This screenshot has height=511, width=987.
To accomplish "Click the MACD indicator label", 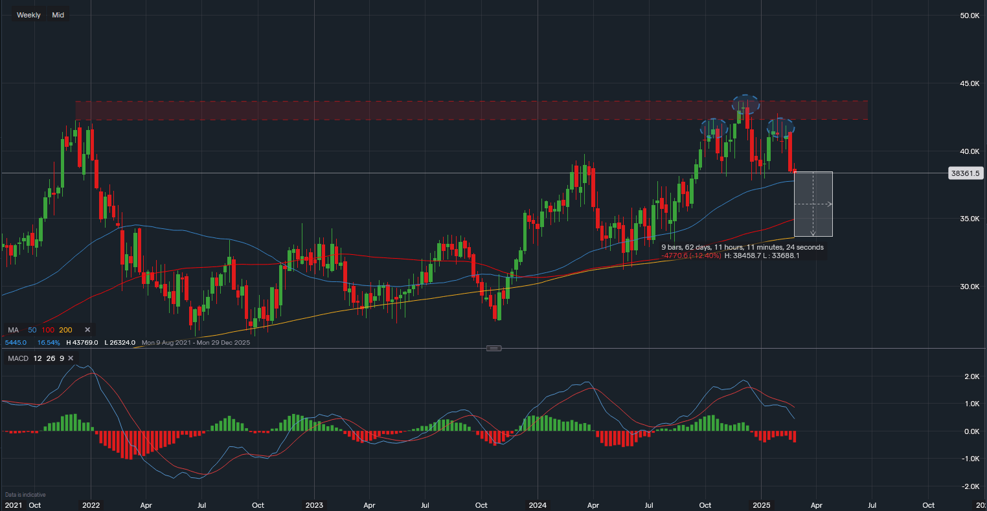I will 18,358.
